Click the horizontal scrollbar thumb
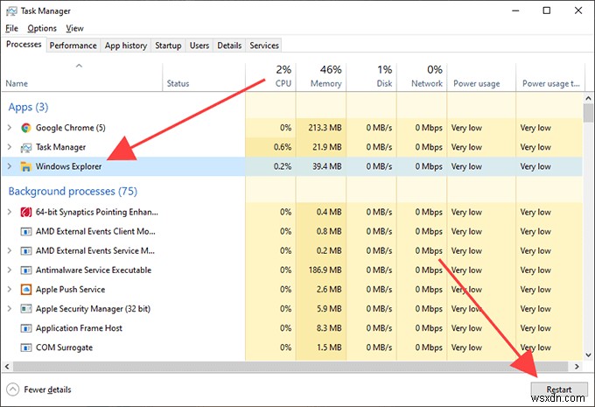Screen dimensions: 595x407 [x=290, y=367]
